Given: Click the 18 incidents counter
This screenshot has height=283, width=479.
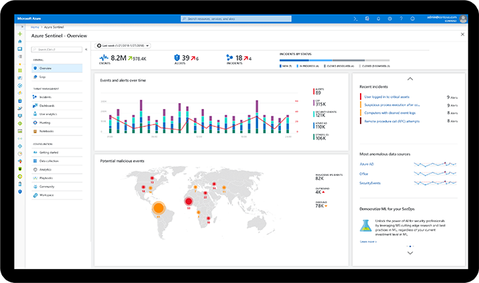Looking at the screenshot, I should [239, 58].
